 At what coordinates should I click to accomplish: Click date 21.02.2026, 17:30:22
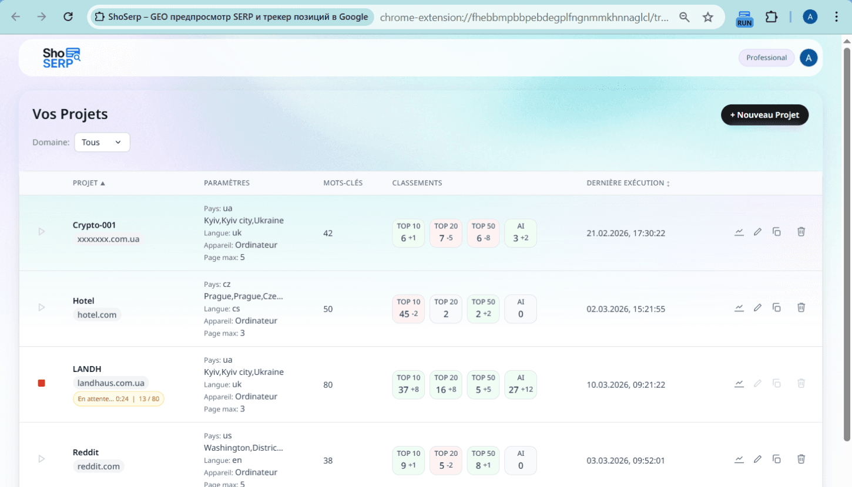pyautogui.click(x=626, y=233)
